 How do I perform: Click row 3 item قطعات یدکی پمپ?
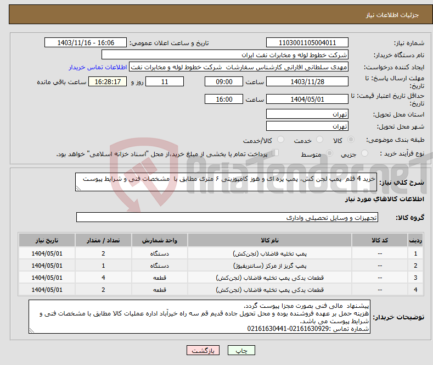click(269, 278)
